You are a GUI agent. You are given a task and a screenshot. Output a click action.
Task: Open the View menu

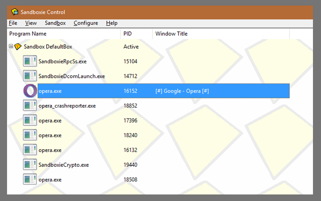coord(31,23)
